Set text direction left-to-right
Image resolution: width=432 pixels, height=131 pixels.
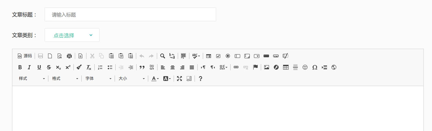coord(203,67)
